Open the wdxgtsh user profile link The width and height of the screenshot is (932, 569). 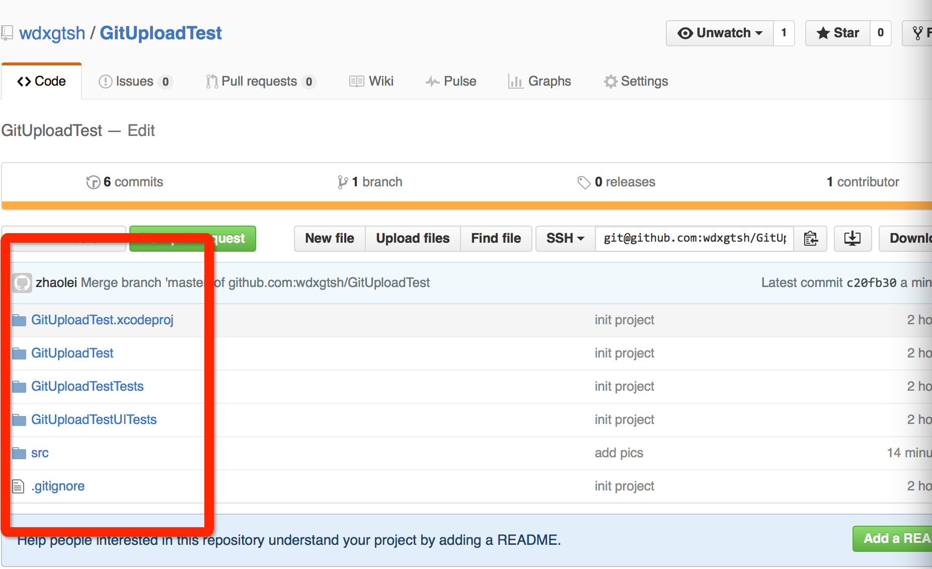tap(52, 33)
